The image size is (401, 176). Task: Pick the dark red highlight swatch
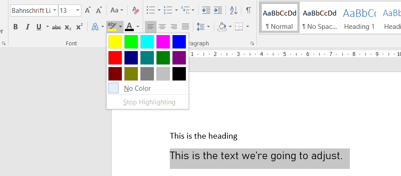click(x=115, y=74)
